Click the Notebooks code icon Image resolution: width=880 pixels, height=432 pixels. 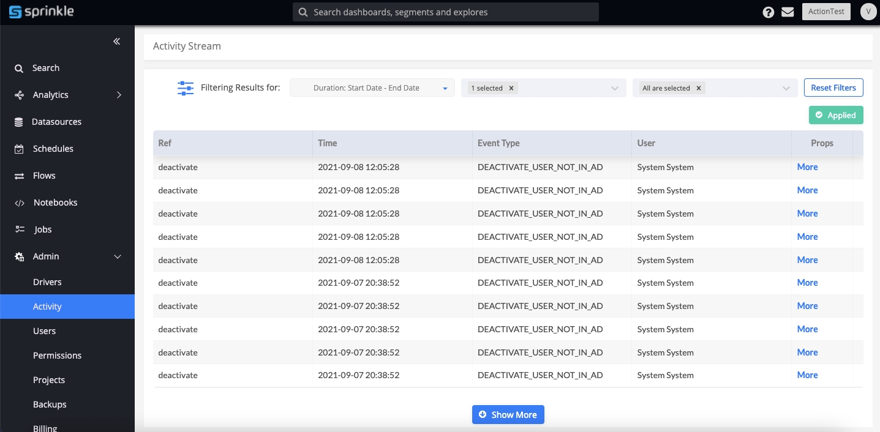19,203
